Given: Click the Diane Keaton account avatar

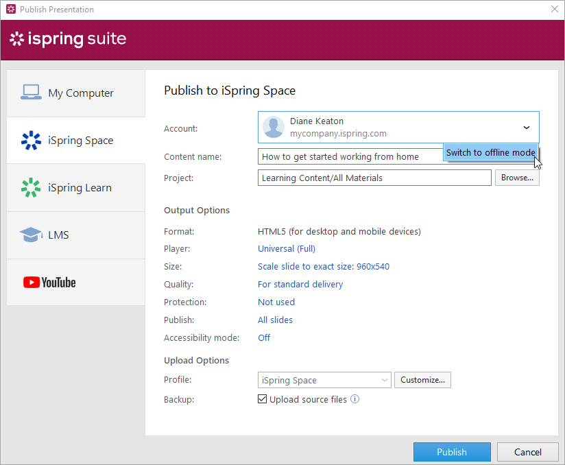Looking at the screenshot, I should click(x=274, y=128).
